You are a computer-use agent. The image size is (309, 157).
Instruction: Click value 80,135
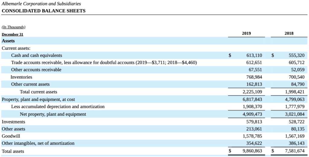(298, 129)
